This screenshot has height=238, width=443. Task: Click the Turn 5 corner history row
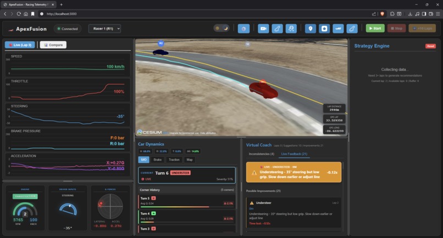[x=187, y=201]
